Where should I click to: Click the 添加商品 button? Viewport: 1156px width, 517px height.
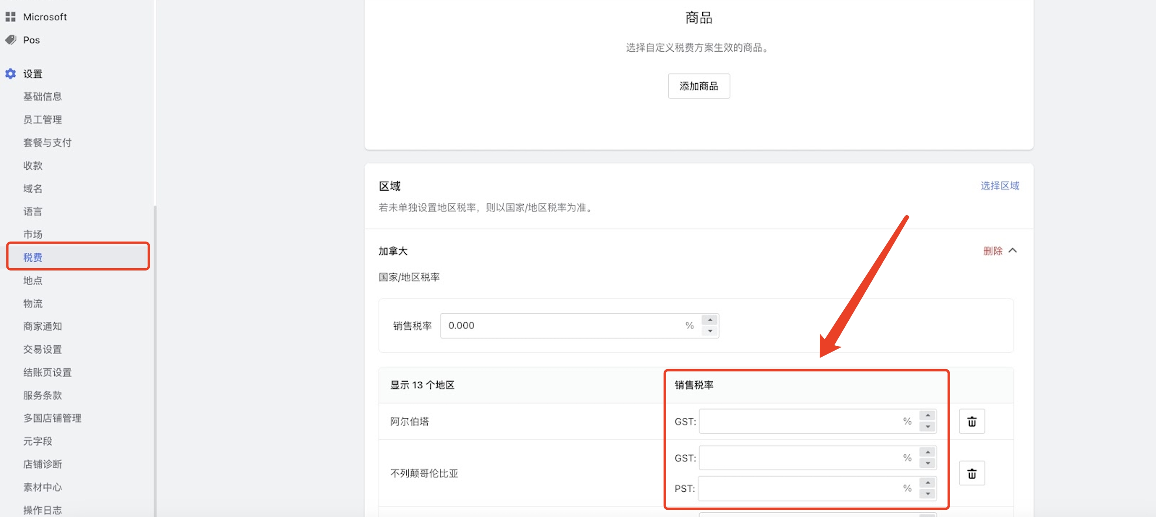tap(699, 86)
